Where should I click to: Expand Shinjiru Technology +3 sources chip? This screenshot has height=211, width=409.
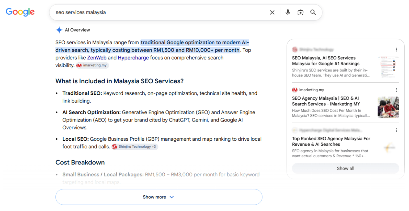[x=135, y=147]
